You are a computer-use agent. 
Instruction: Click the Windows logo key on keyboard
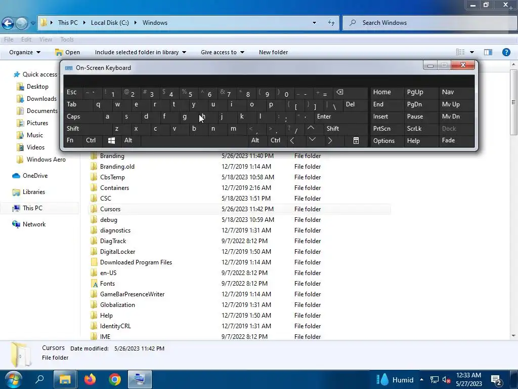[112, 141]
